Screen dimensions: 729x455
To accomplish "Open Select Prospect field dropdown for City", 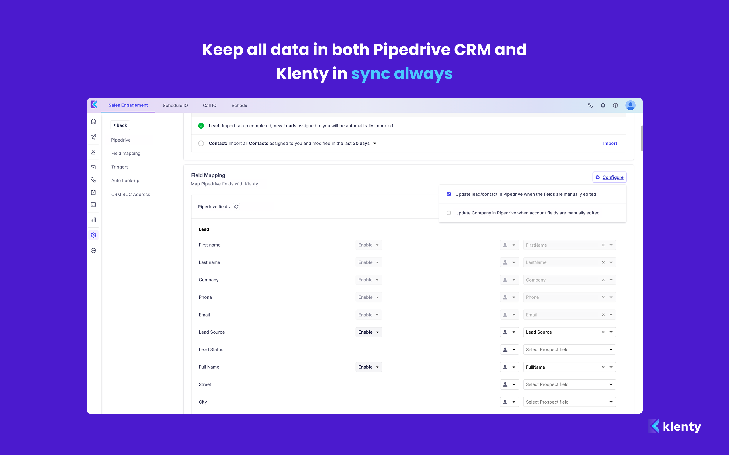I will 569,402.
